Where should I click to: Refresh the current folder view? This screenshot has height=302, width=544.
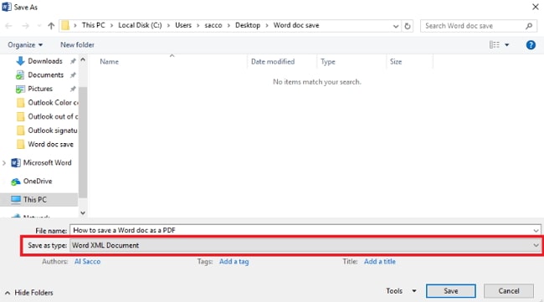(x=408, y=26)
